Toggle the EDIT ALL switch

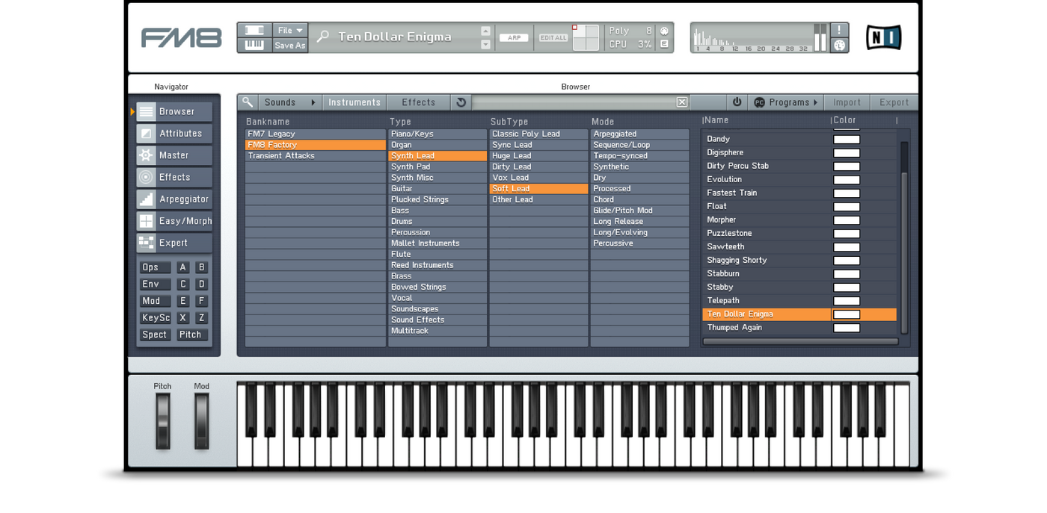553,37
